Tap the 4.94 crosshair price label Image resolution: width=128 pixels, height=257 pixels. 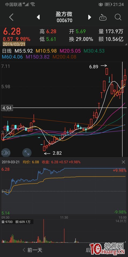click(x=7, y=108)
